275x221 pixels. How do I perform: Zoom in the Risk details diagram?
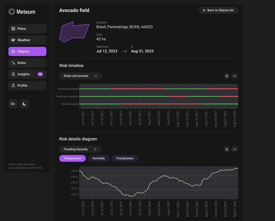tap(227, 149)
